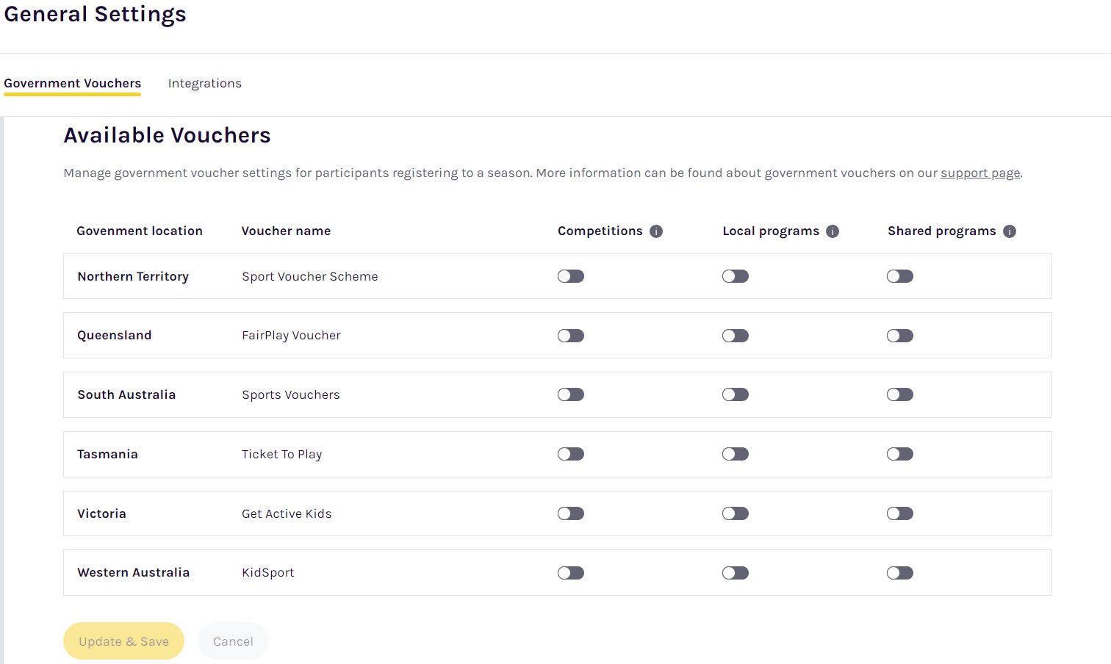
Task: Enable Shared programs for Northern Territory
Action: point(899,276)
